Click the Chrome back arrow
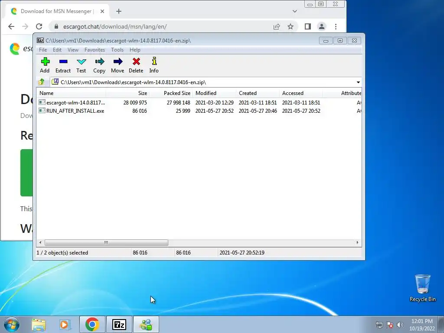 pyautogui.click(x=11, y=26)
